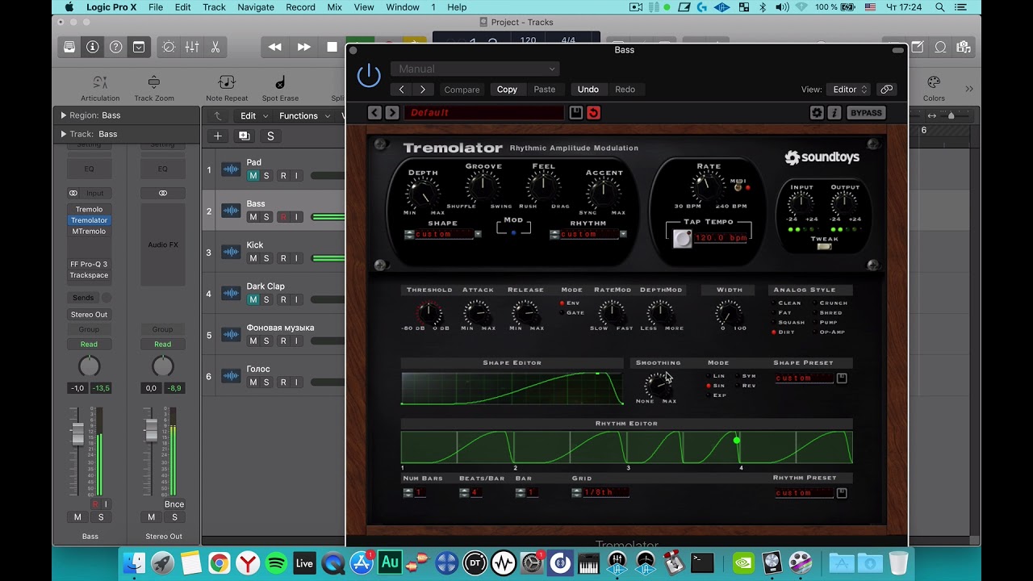The image size is (1033, 581).
Task: Click the Fast Forward transport button
Action: tap(303, 47)
